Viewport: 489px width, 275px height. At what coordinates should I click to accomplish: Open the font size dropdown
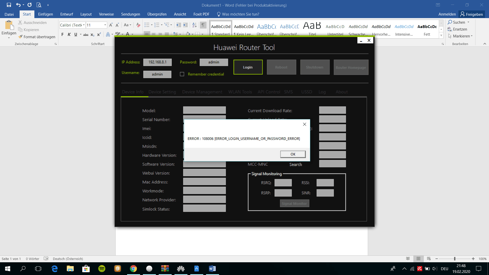pyautogui.click(x=105, y=25)
